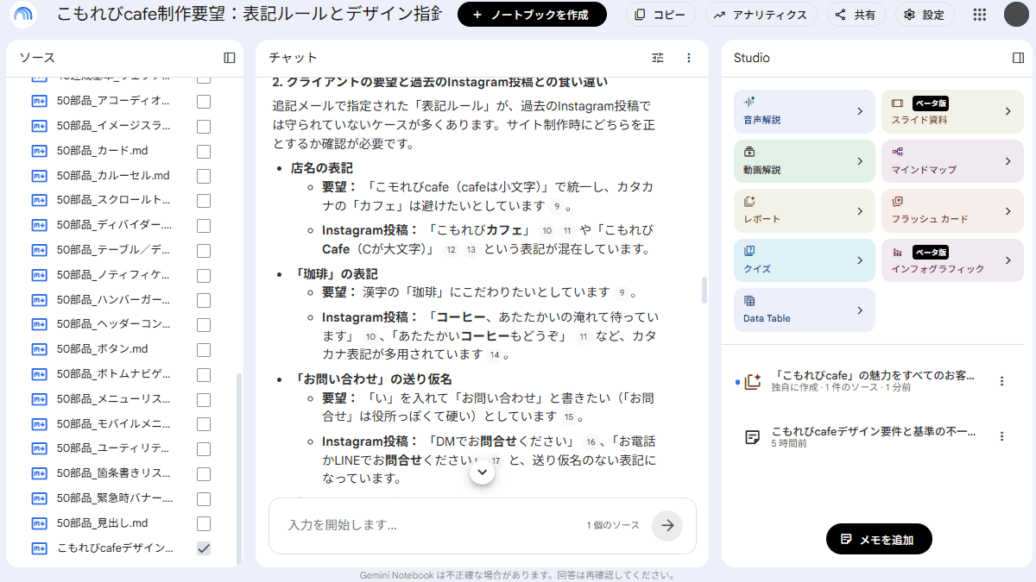Open the こもれびcafeの魅力 note
This screenshot has width=1036, height=582.
pyautogui.click(x=872, y=381)
